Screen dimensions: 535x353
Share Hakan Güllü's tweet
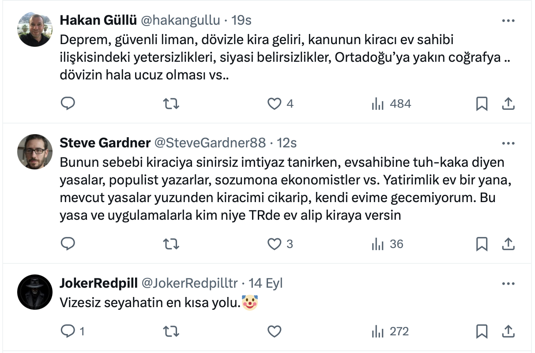508,104
